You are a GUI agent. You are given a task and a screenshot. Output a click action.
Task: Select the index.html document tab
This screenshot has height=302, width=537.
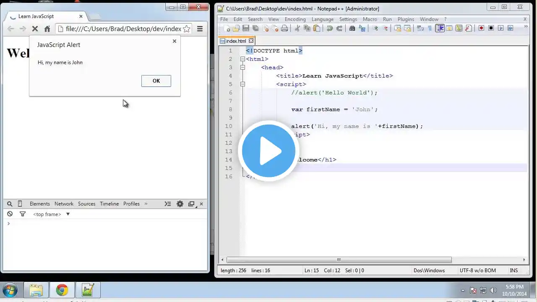(236, 41)
